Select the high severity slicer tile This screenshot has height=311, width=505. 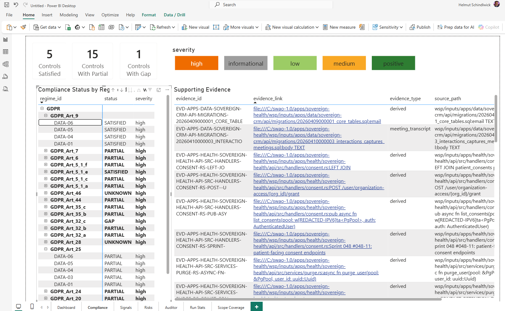tap(197, 63)
